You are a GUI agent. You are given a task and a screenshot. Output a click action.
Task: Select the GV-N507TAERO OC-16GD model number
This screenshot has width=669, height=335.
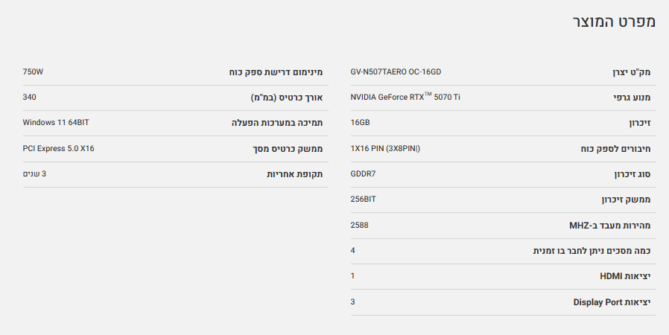pos(396,72)
